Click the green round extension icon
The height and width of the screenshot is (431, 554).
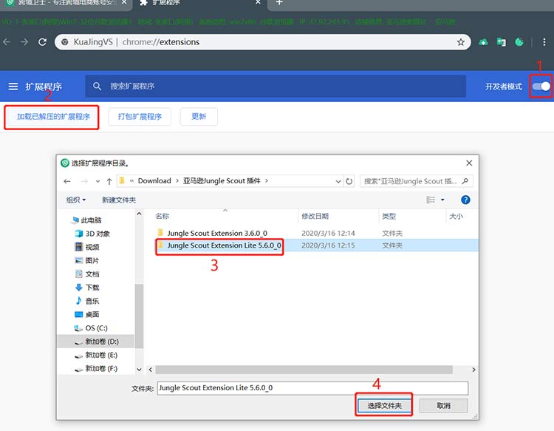519,42
